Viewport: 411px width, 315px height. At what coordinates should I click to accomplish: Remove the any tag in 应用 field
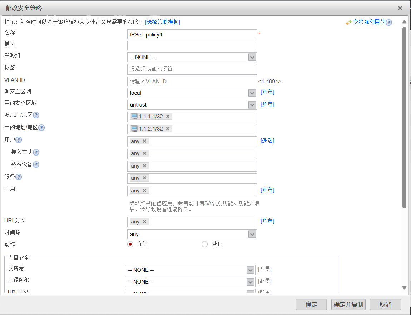(144, 191)
